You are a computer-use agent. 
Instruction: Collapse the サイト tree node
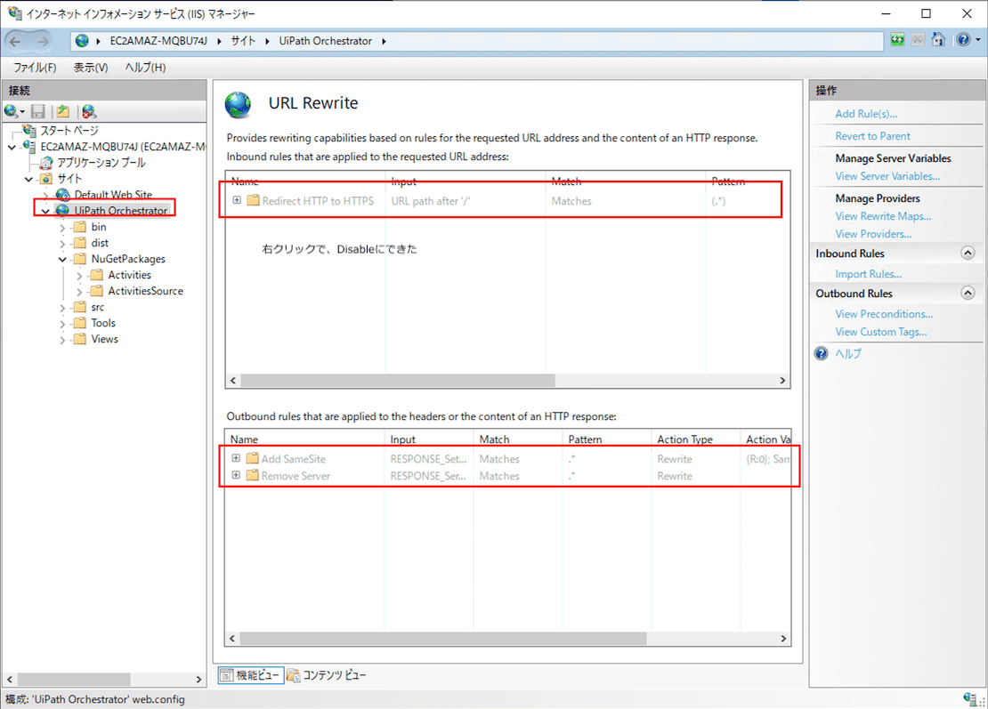(29, 180)
